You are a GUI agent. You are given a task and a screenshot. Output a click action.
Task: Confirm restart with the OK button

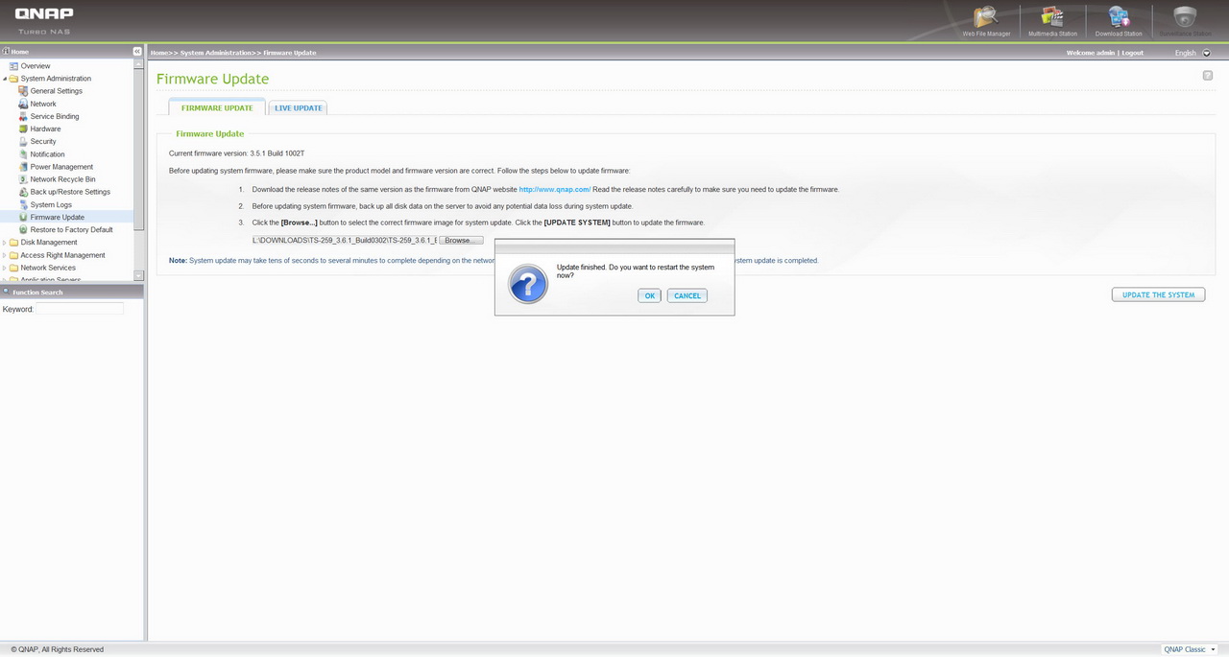click(650, 295)
